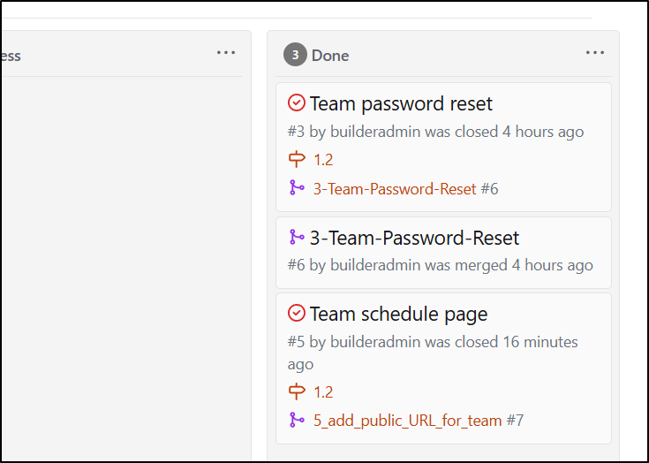Screen dimensions: 649x463
Task: Click closed issue icon on Team password reset
Action: [x=297, y=103]
